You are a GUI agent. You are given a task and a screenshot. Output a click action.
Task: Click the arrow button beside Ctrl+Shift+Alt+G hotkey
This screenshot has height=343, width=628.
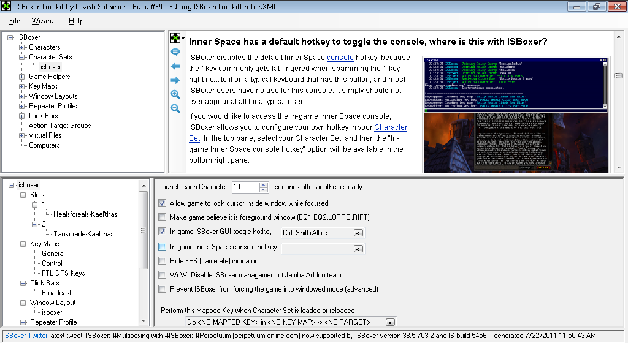[358, 233]
